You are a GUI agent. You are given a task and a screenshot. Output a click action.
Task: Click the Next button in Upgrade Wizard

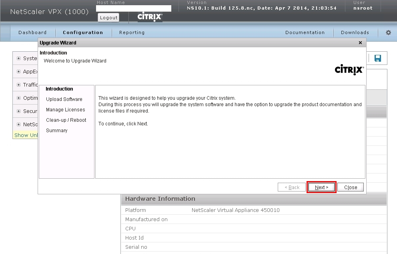[321, 187]
